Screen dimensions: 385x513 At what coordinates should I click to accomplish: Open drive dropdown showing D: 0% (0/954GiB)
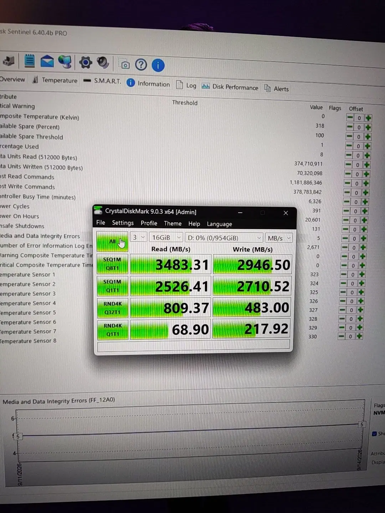pyautogui.click(x=225, y=238)
